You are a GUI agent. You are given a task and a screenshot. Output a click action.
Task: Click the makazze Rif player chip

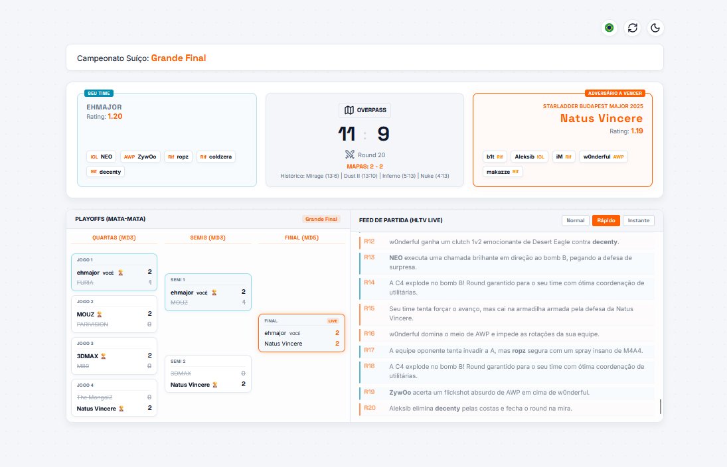[503, 172]
